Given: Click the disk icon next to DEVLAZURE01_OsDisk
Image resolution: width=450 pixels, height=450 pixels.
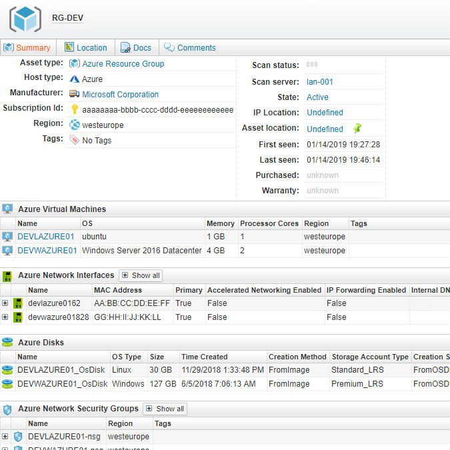Looking at the screenshot, I should click(x=7, y=370).
